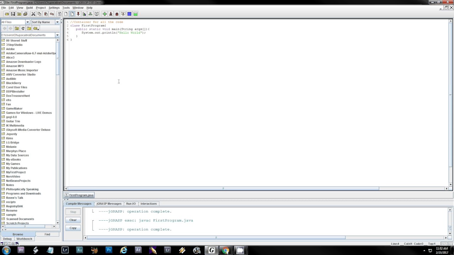Image resolution: width=454 pixels, height=255 pixels.
Task: Open the Help menu
Action: [x=89, y=7]
